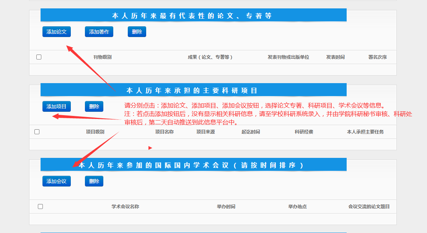Image resolution: width=427 pixels, height=233 pixels.
Task: Check the select-all box in the projects table
Action: pyautogui.click(x=37, y=132)
